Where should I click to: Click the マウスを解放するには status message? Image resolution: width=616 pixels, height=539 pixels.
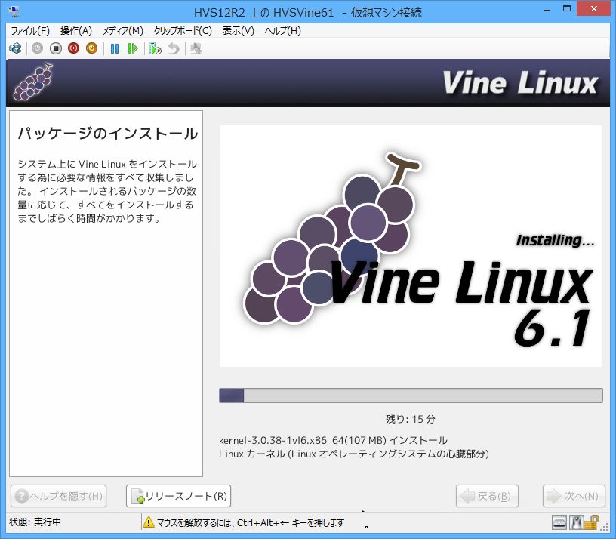[x=251, y=522]
